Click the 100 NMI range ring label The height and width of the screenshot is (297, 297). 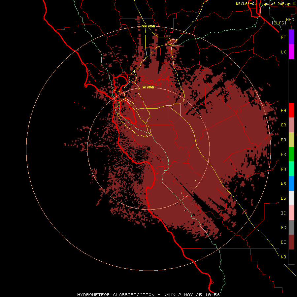pyautogui.click(x=148, y=26)
